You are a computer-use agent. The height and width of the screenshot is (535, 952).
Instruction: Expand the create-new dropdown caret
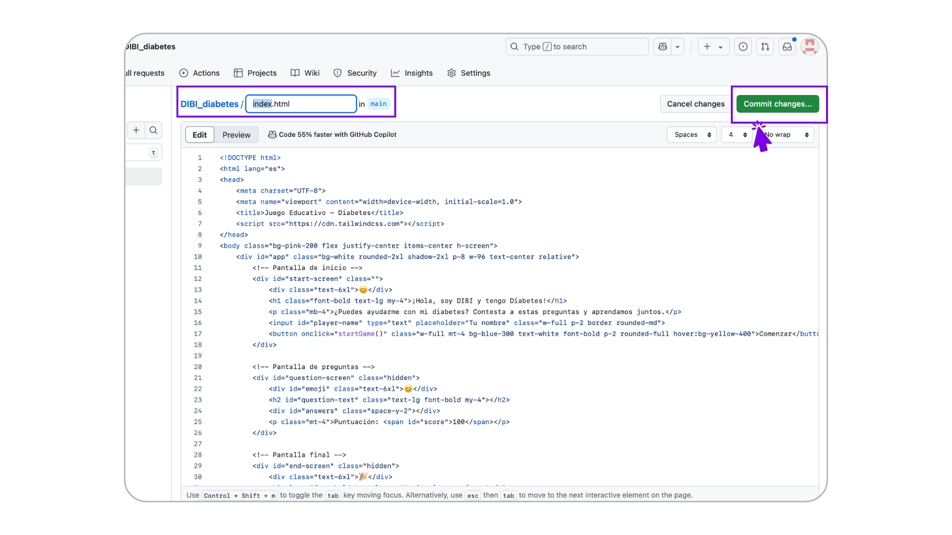pos(721,47)
